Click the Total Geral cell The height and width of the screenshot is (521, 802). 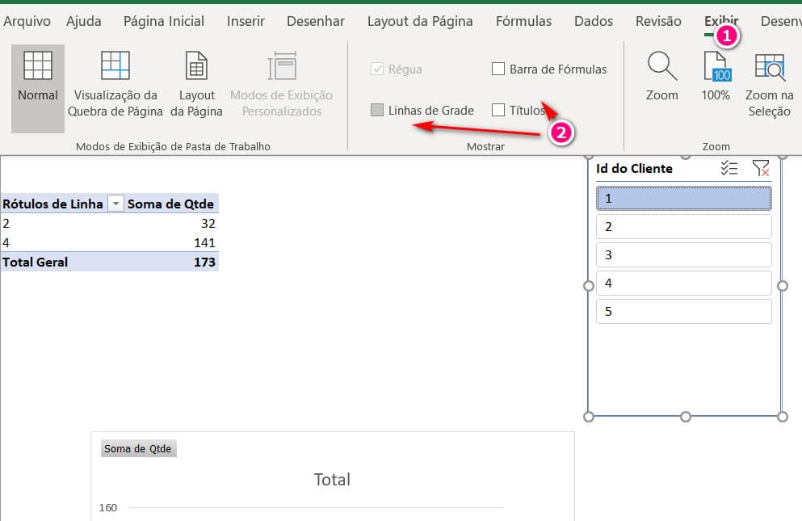point(36,262)
